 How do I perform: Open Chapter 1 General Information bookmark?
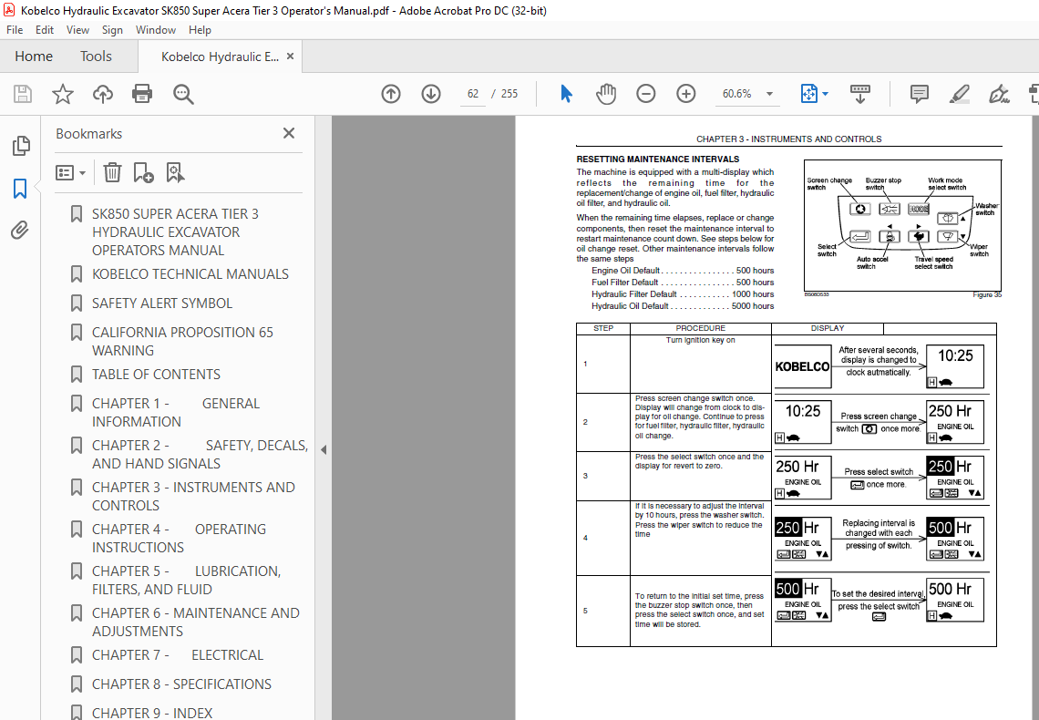(176, 413)
